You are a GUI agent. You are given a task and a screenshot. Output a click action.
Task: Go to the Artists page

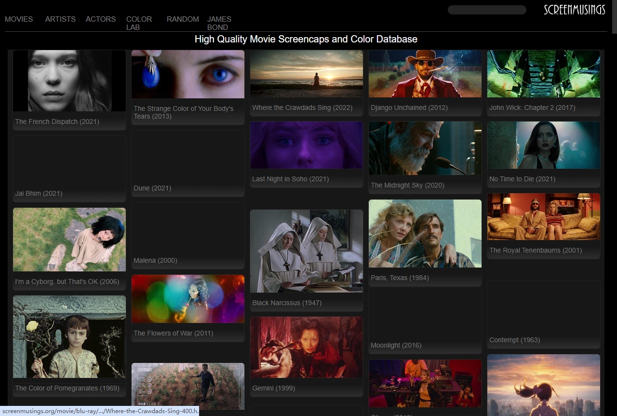[60, 19]
